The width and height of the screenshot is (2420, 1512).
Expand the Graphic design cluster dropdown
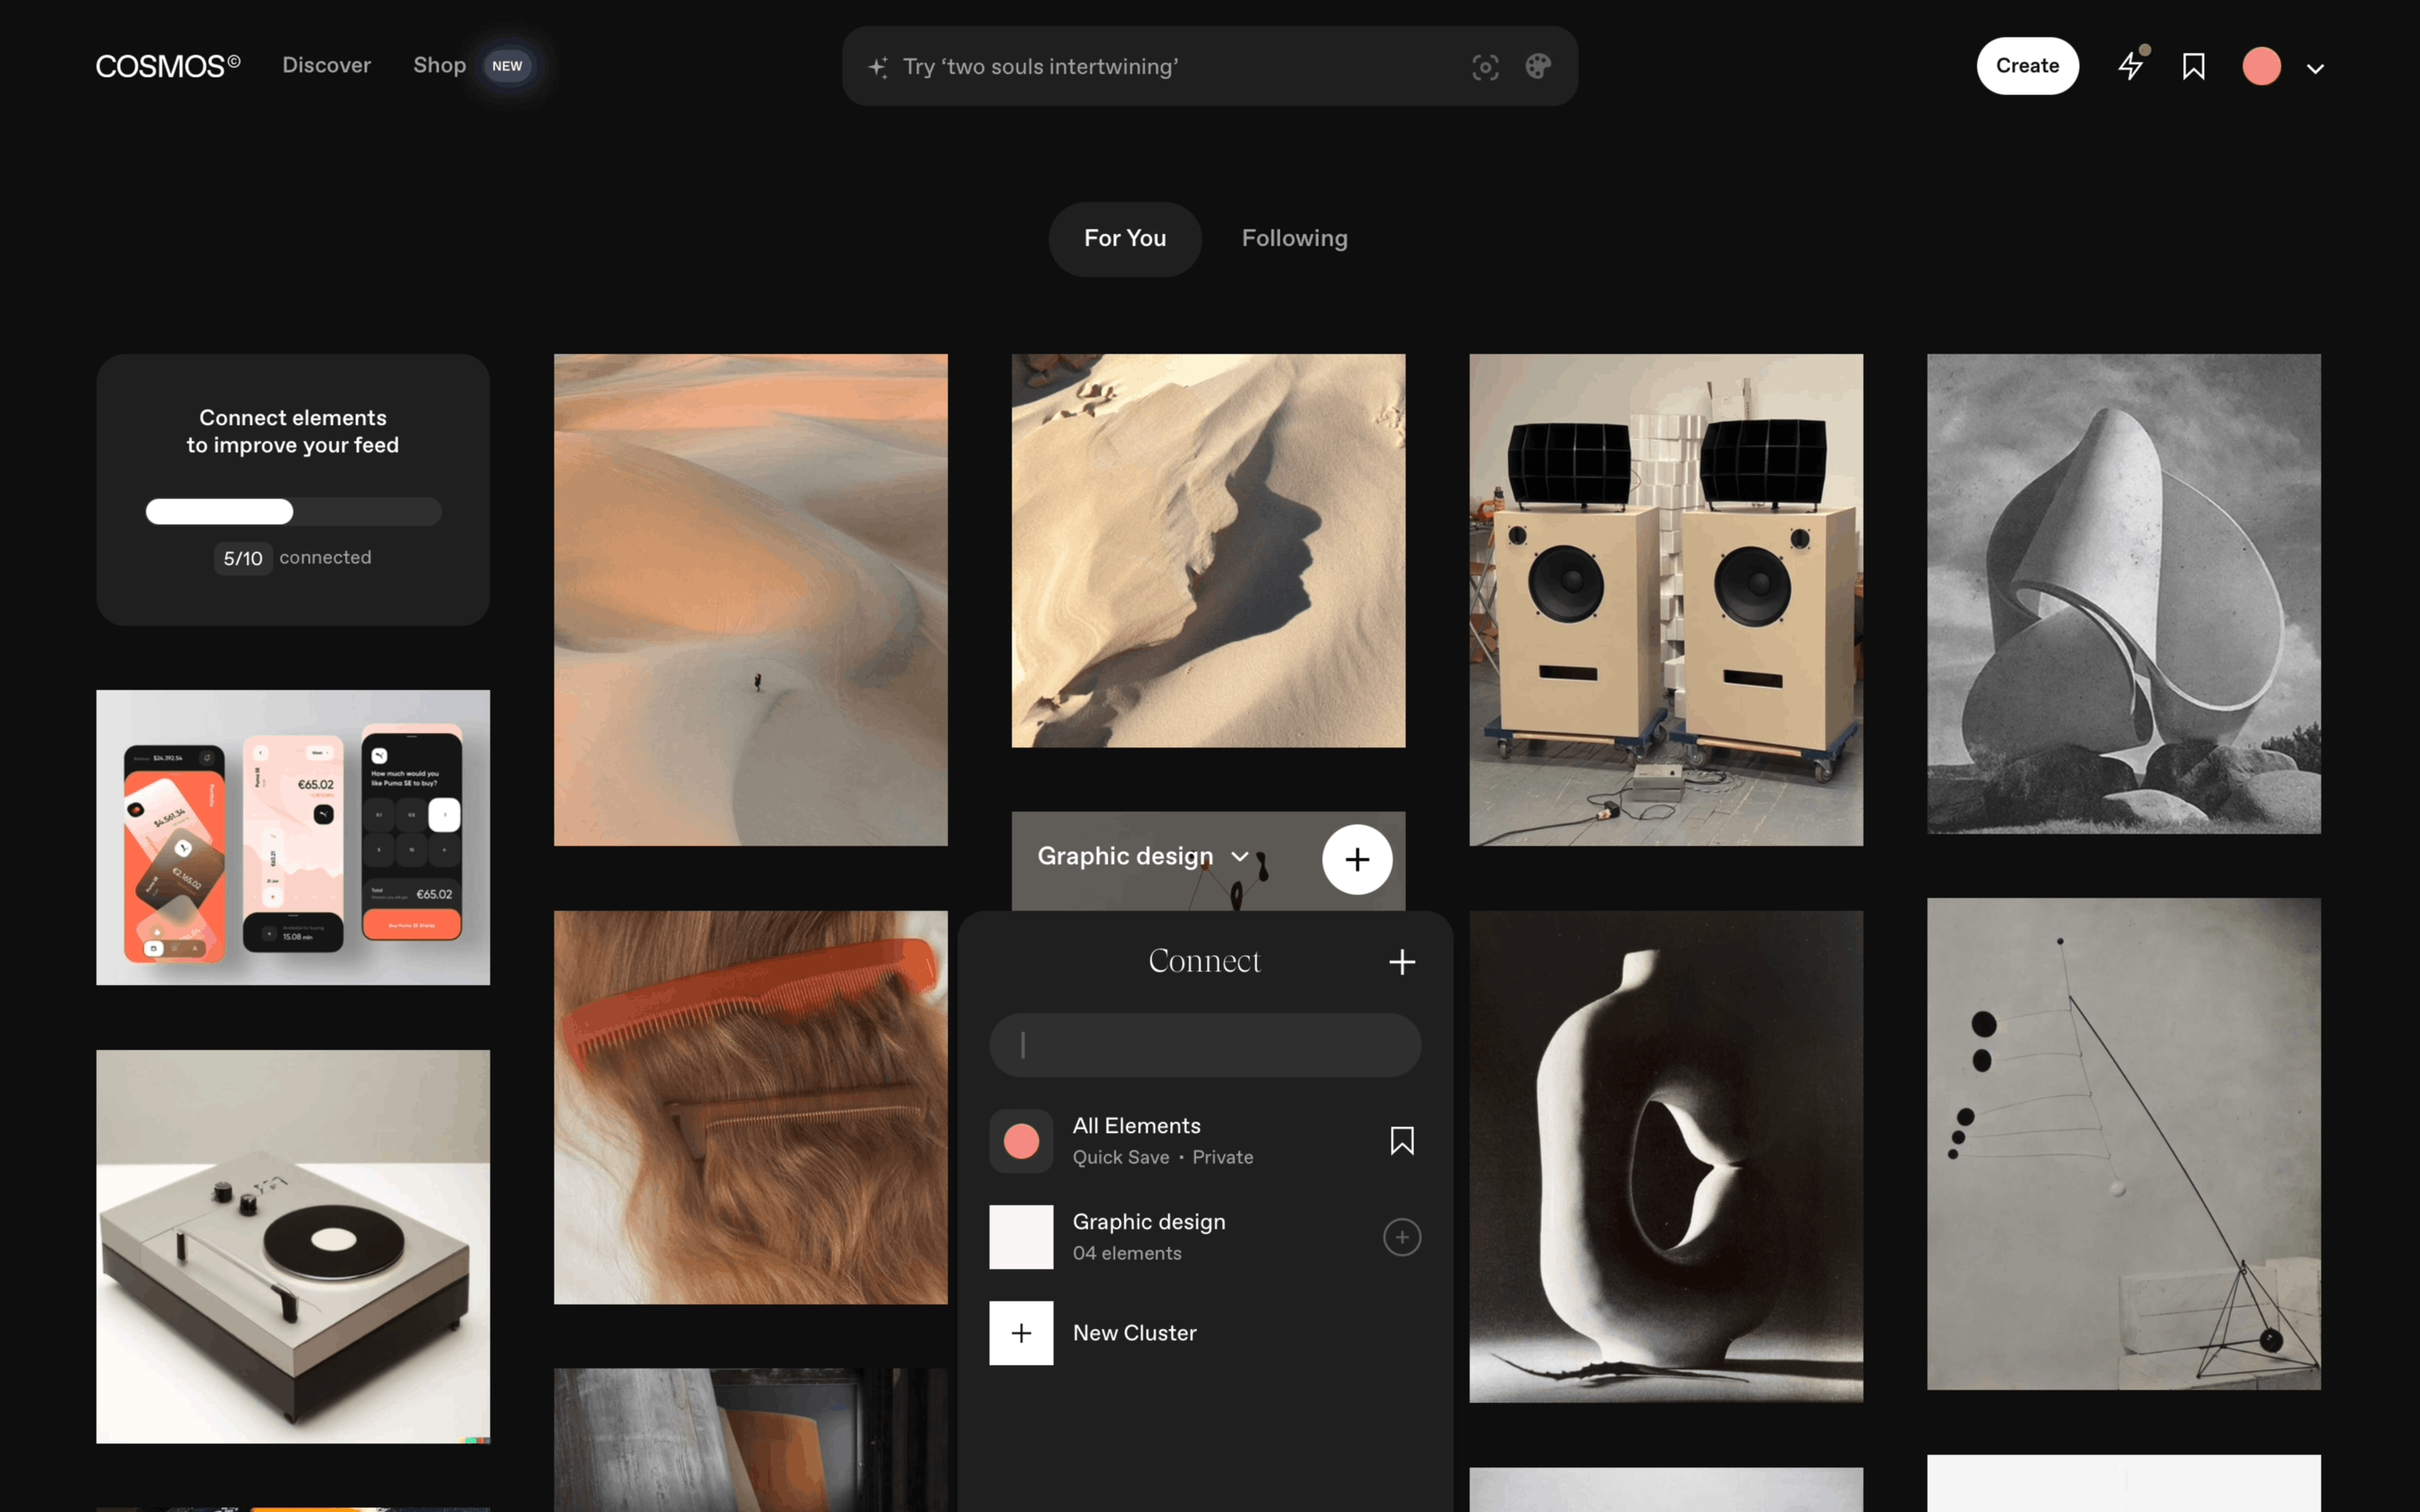click(x=1240, y=856)
